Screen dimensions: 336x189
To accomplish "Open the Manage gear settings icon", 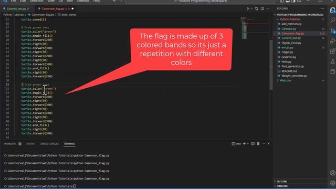I will tap(332, 183).
